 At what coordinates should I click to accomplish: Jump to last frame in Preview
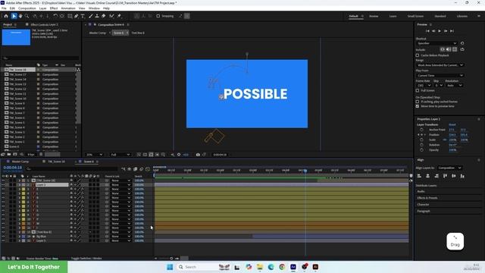pyautogui.click(x=452, y=31)
